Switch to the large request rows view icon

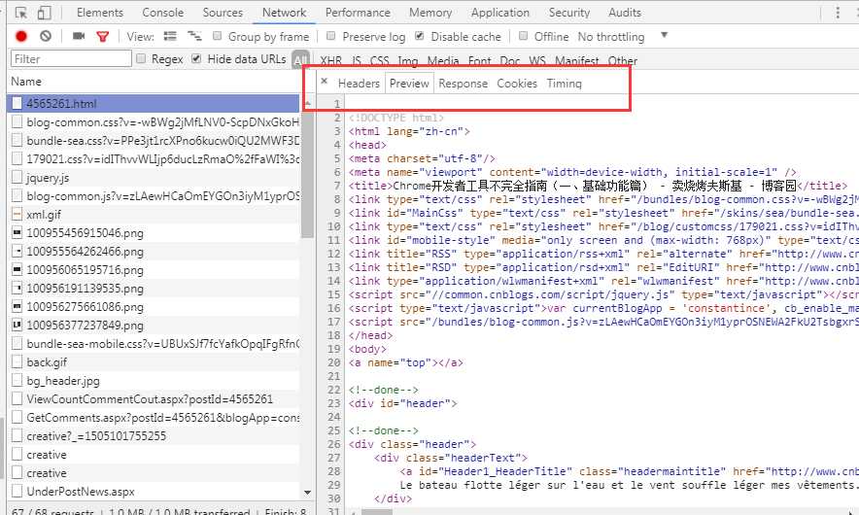click(170, 36)
